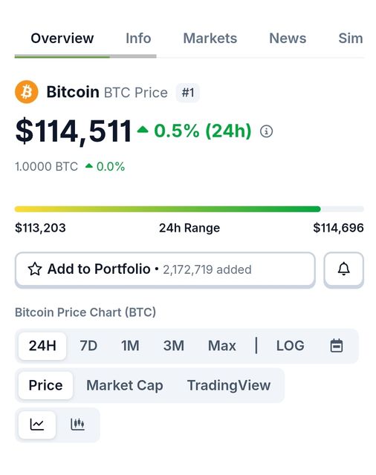Show the Market Cap chart
Viewport: 376px width, 475px height.
point(125,385)
